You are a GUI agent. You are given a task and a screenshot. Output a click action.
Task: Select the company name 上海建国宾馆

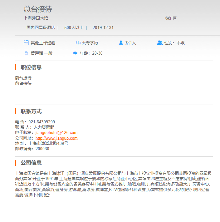36,18
